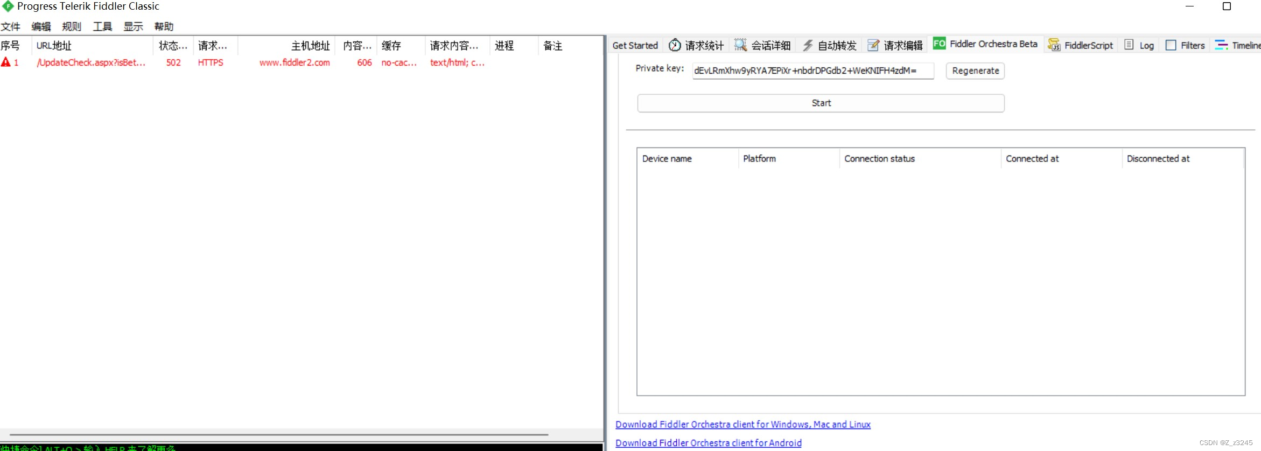This screenshot has height=451, width=1261.
Task: Click the 进程 column header
Action: (514, 46)
